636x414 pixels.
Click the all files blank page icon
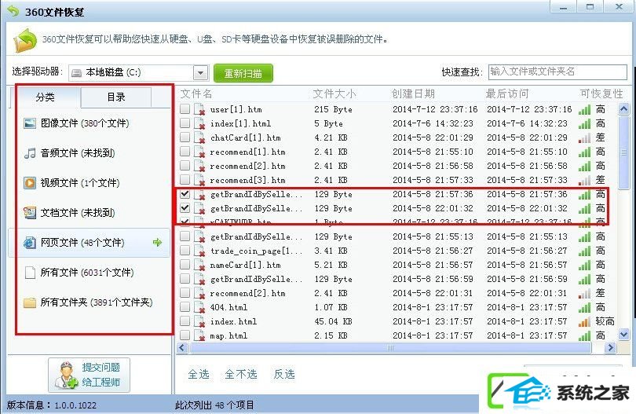[x=30, y=273]
